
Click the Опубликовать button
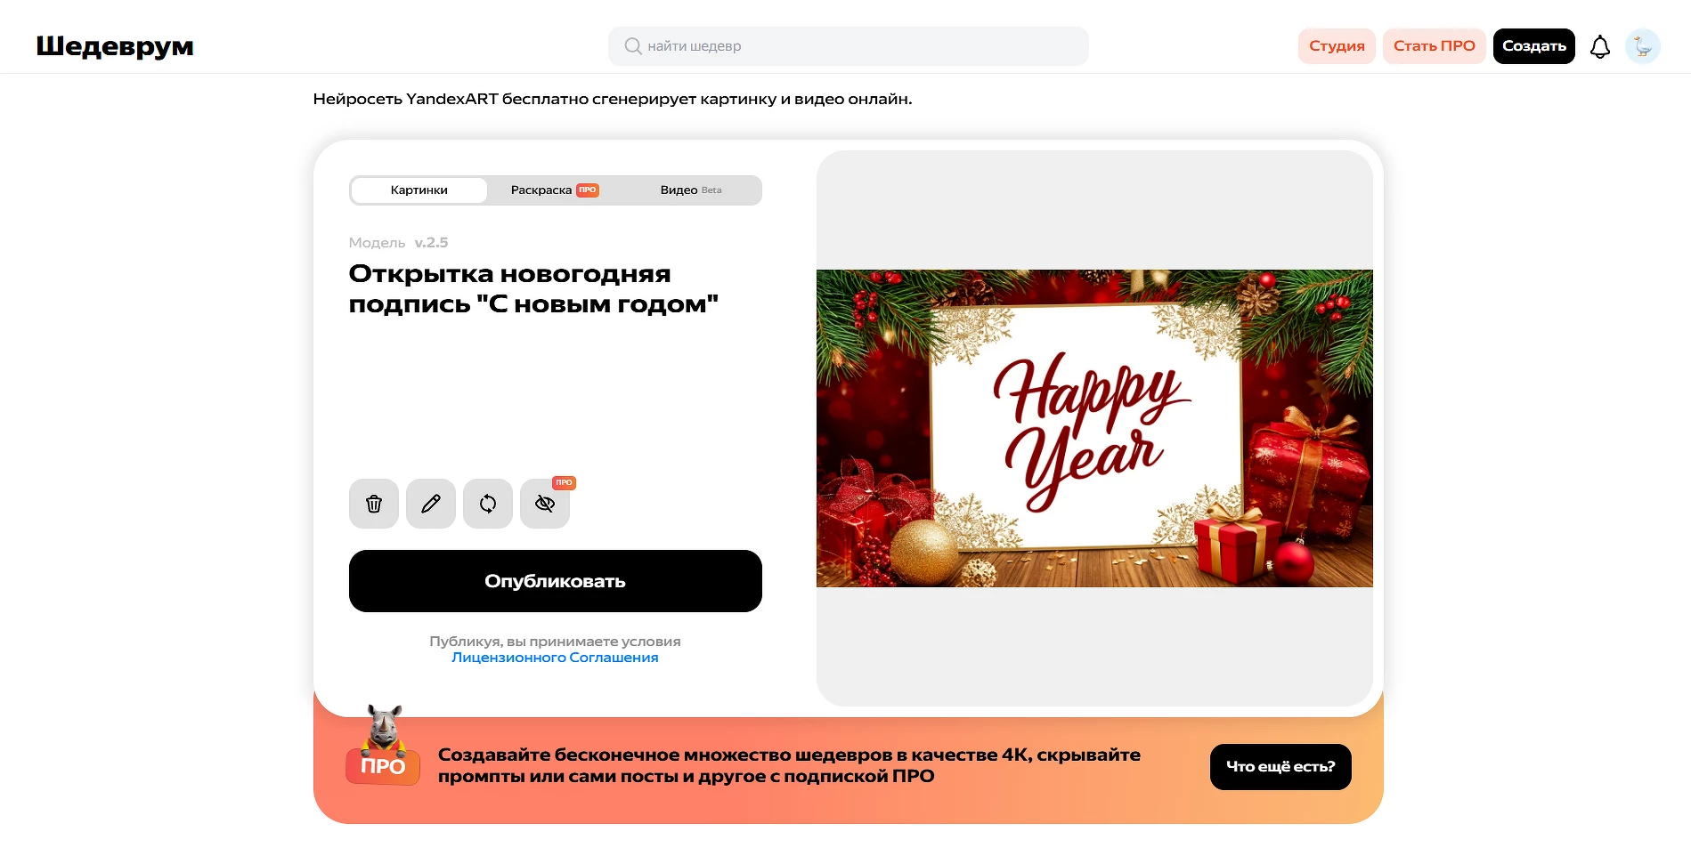coord(556,581)
